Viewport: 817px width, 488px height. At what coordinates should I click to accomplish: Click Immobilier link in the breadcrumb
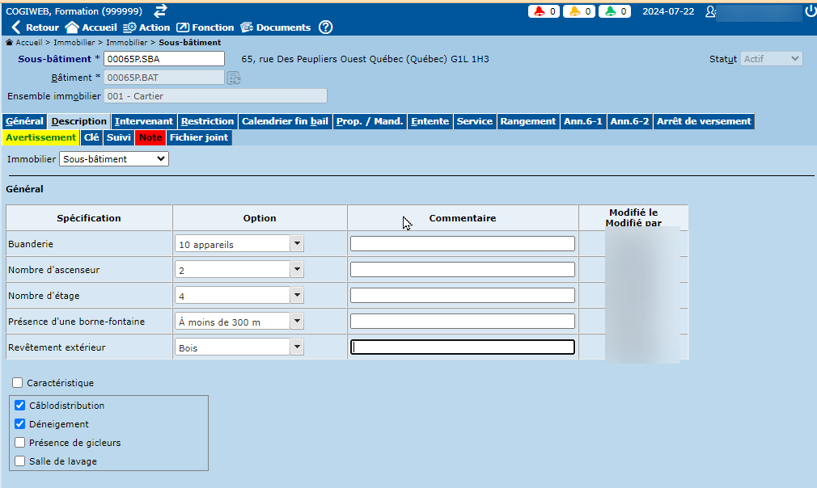[x=79, y=42]
